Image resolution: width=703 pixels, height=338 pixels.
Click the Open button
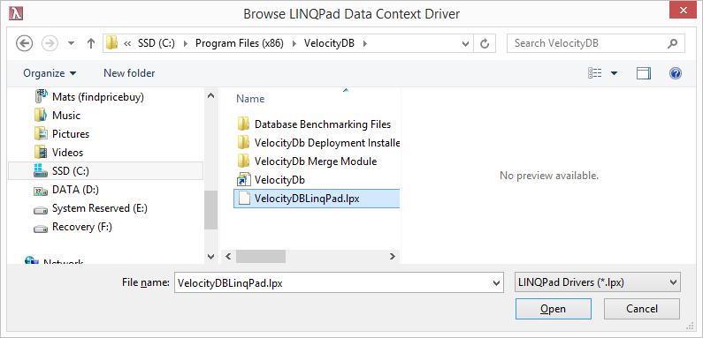coord(553,309)
